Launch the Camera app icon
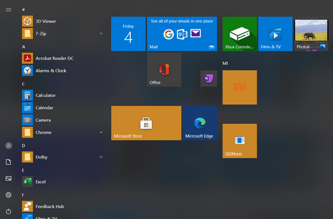This screenshot has height=219, width=333. pyautogui.click(x=27, y=120)
